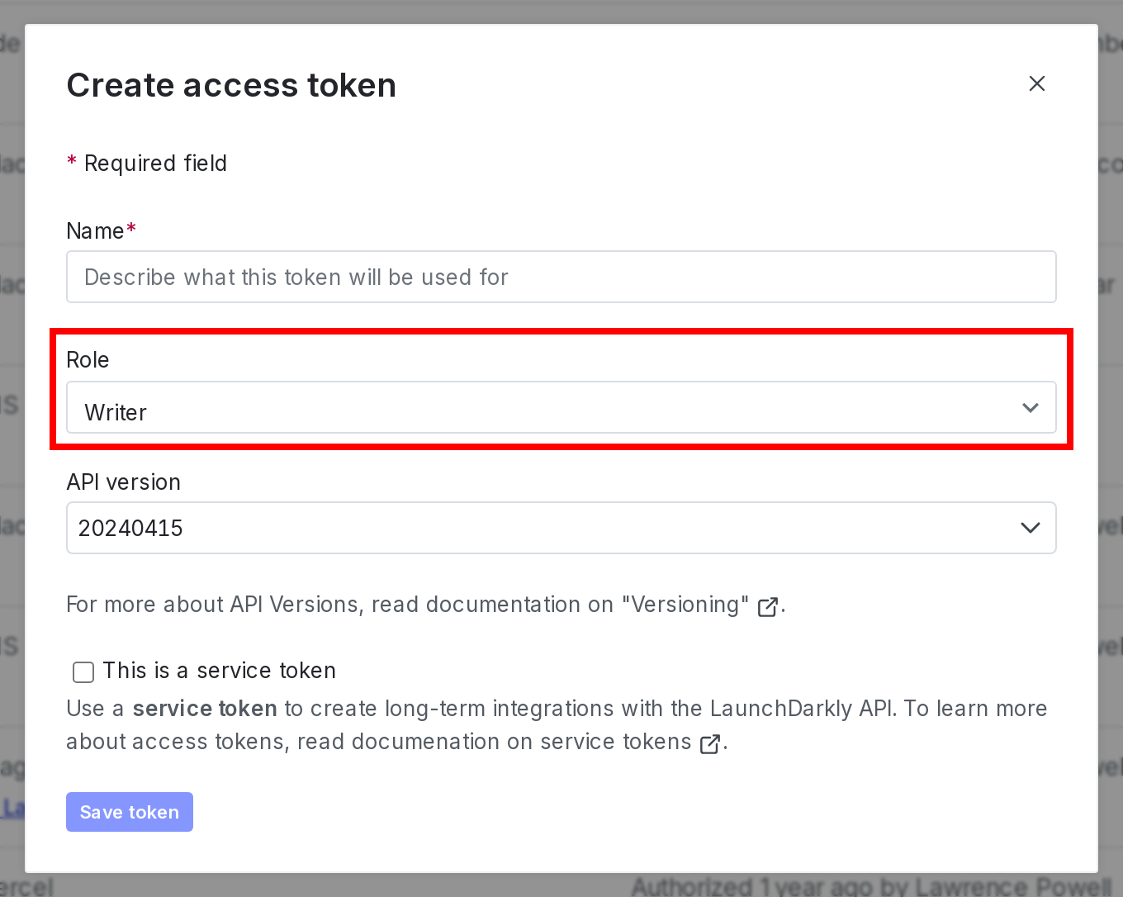
Task: Open the Role dropdown chevron icon
Action: 1030,407
